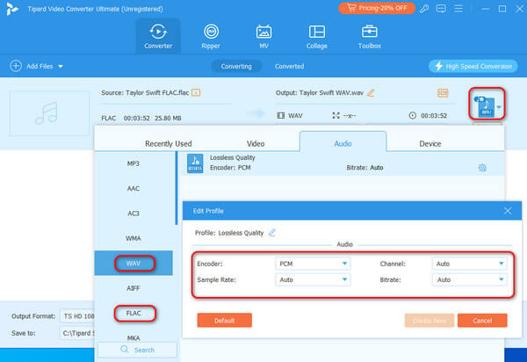Viewport: 527px width, 362px height.
Task: Open the Ripper module
Action: point(211,36)
